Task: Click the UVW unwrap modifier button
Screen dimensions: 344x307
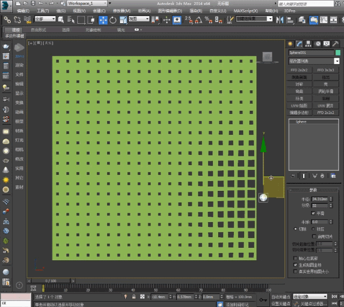Action: (x=326, y=105)
